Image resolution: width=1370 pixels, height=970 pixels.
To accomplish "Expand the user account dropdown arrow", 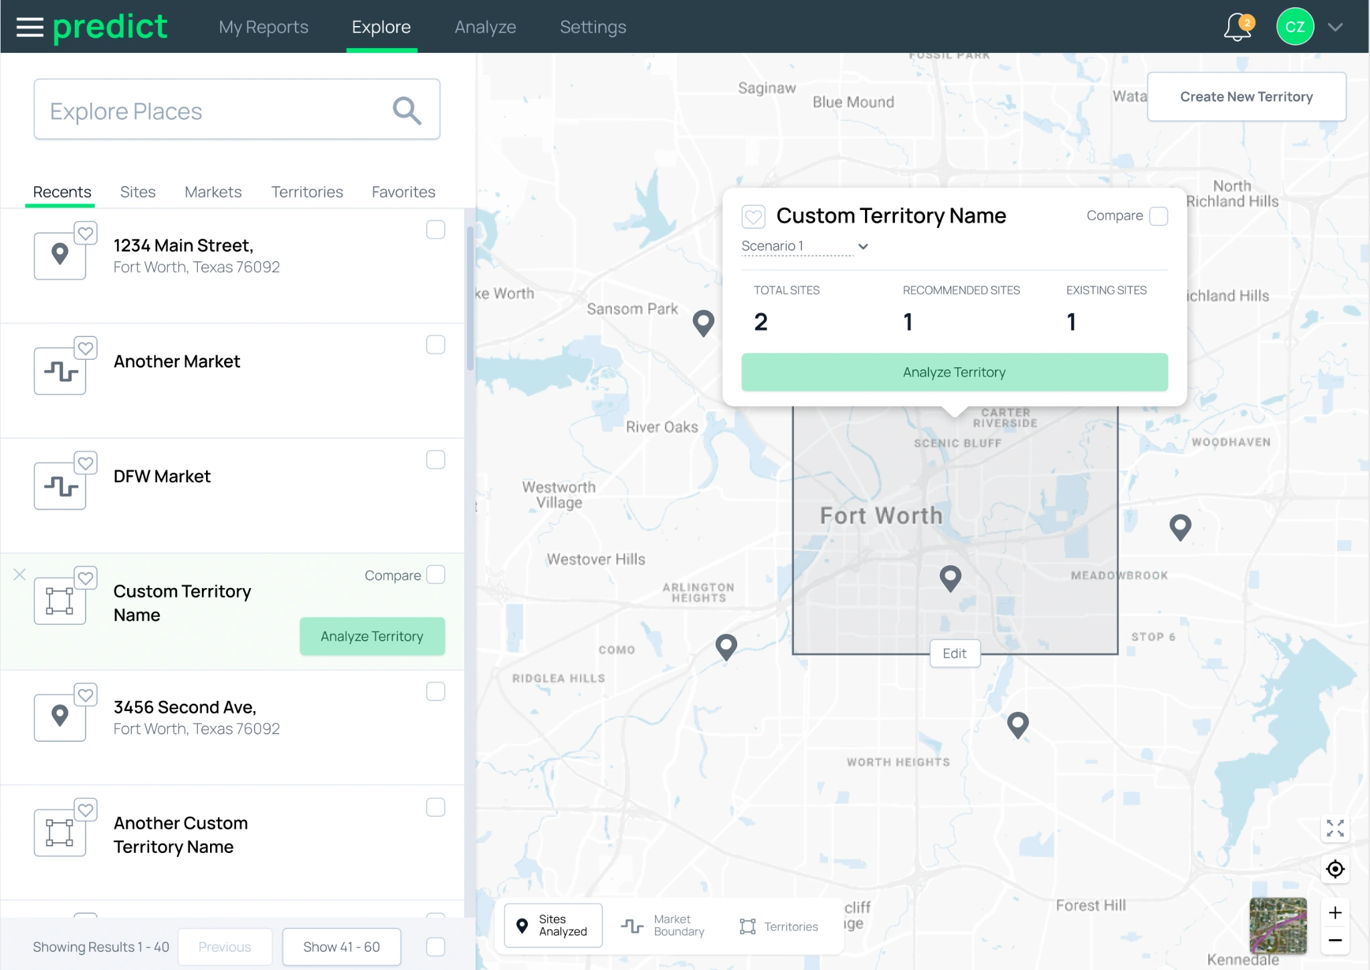I will pos(1335,27).
